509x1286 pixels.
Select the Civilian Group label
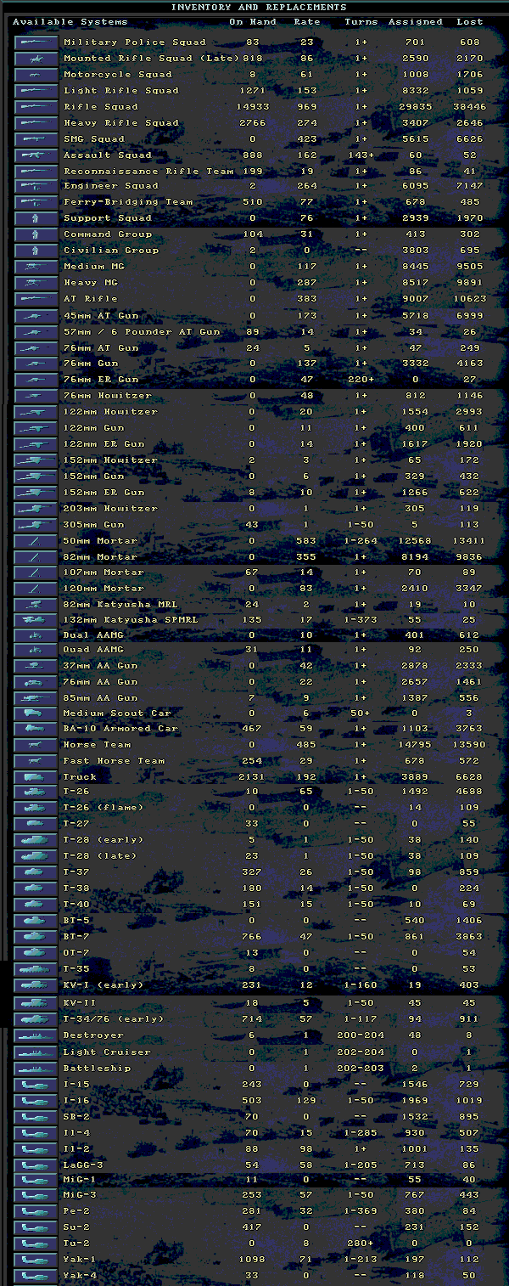(111, 251)
